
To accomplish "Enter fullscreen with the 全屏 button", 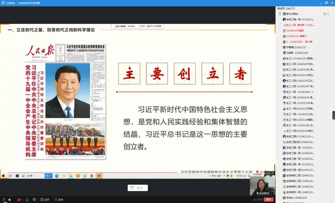I will tap(45, 199).
